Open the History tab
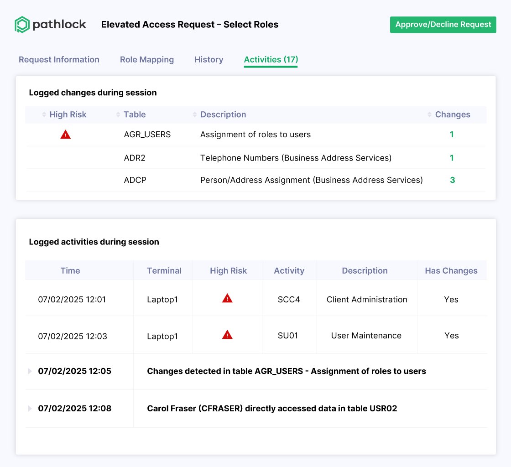511x467 pixels. click(x=209, y=59)
